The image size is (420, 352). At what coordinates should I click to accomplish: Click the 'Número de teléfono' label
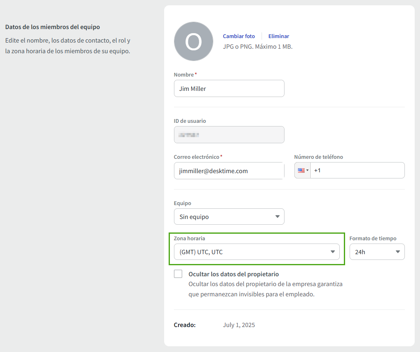click(x=318, y=157)
